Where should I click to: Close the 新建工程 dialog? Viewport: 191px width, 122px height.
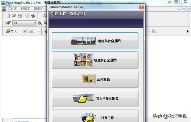pyautogui.click(x=142, y=7)
